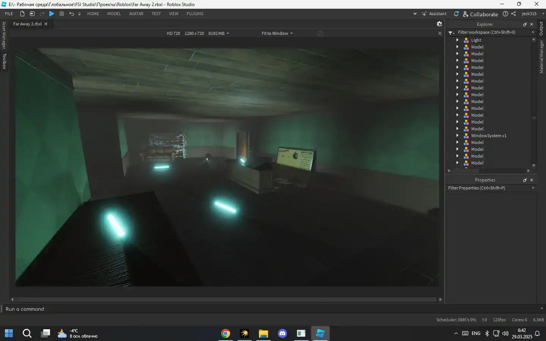Close the Far Away 2.rbxl tab
Viewport: 546px width, 341px height.
coord(46,24)
